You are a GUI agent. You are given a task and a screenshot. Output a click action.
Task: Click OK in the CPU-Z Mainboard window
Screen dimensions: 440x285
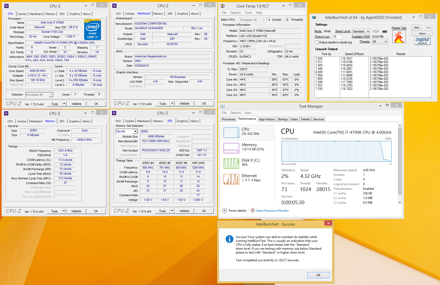point(204,104)
